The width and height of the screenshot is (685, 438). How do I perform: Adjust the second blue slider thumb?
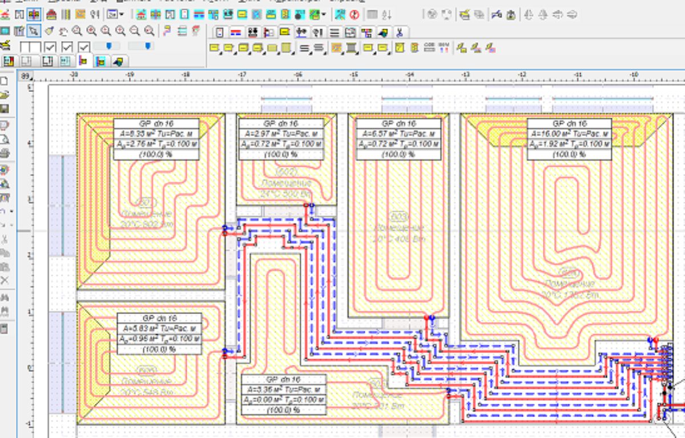point(148,46)
